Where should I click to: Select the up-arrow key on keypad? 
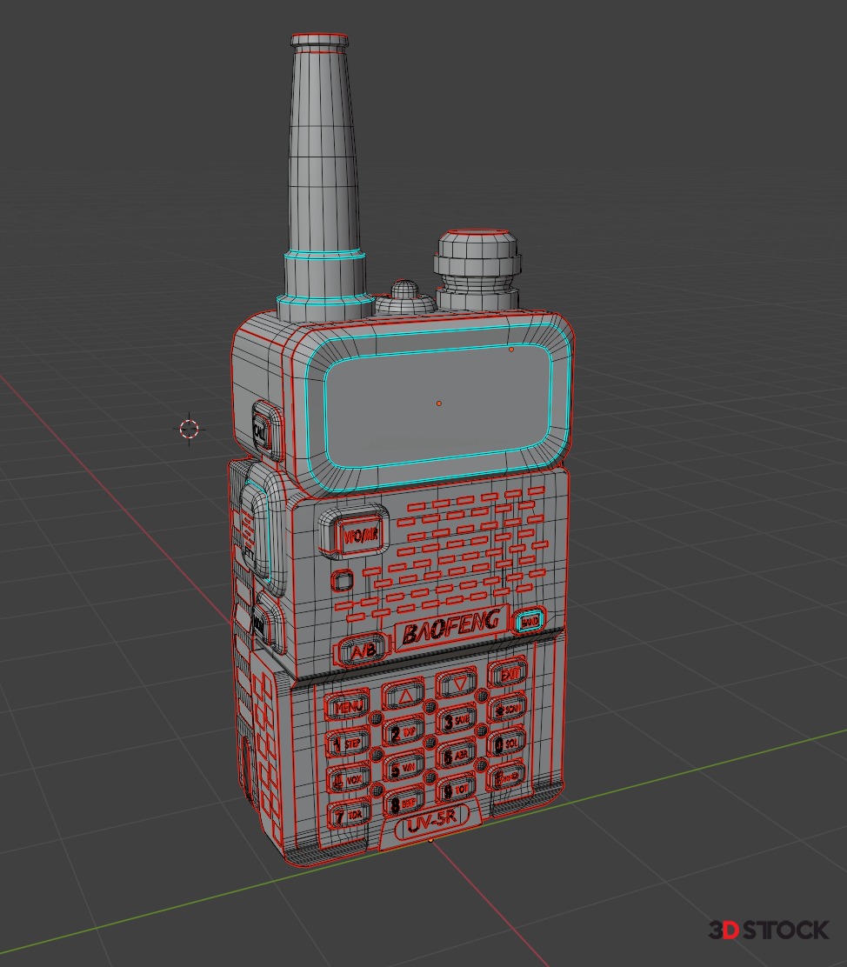coord(403,696)
